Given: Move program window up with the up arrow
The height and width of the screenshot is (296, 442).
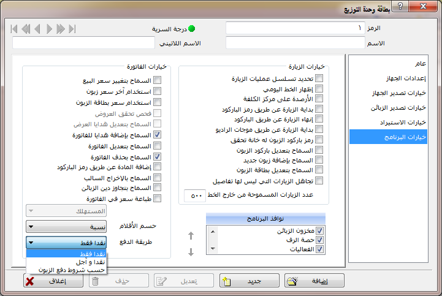Looking at the screenshot, I should [x=190, y=236].
